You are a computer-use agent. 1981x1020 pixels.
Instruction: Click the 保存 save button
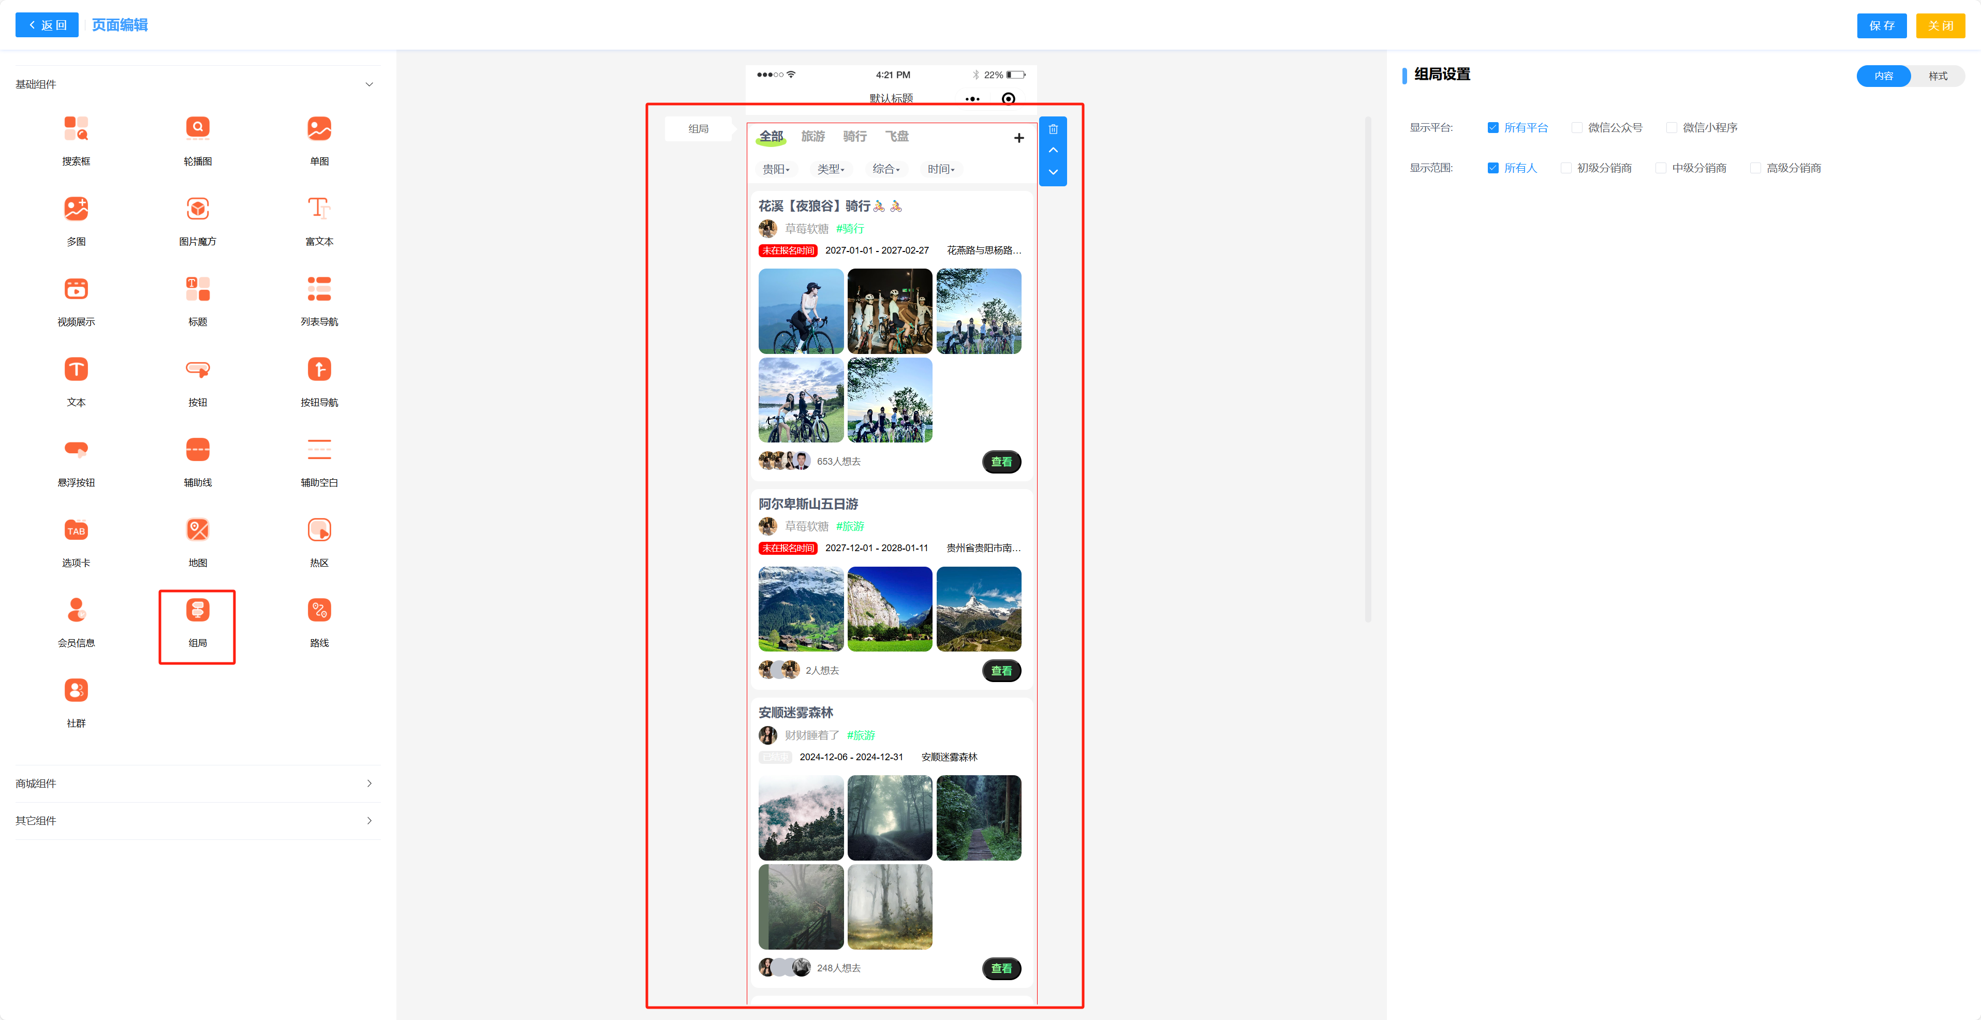coord(1881,25)
